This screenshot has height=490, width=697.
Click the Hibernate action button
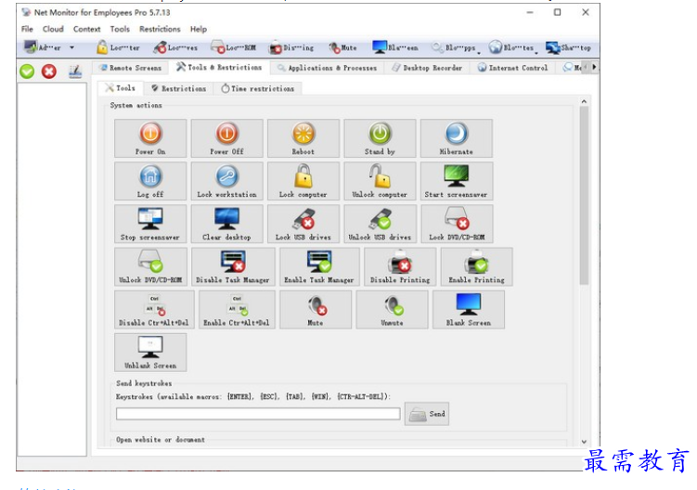[456, 138]
